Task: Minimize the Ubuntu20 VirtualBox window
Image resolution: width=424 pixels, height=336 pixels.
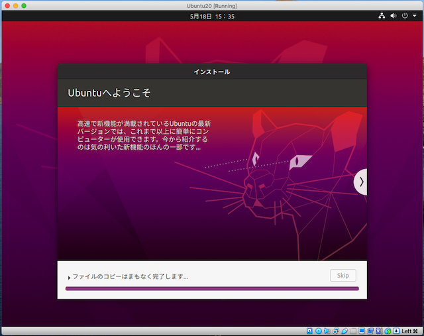Action: click(x=16, y=6)
